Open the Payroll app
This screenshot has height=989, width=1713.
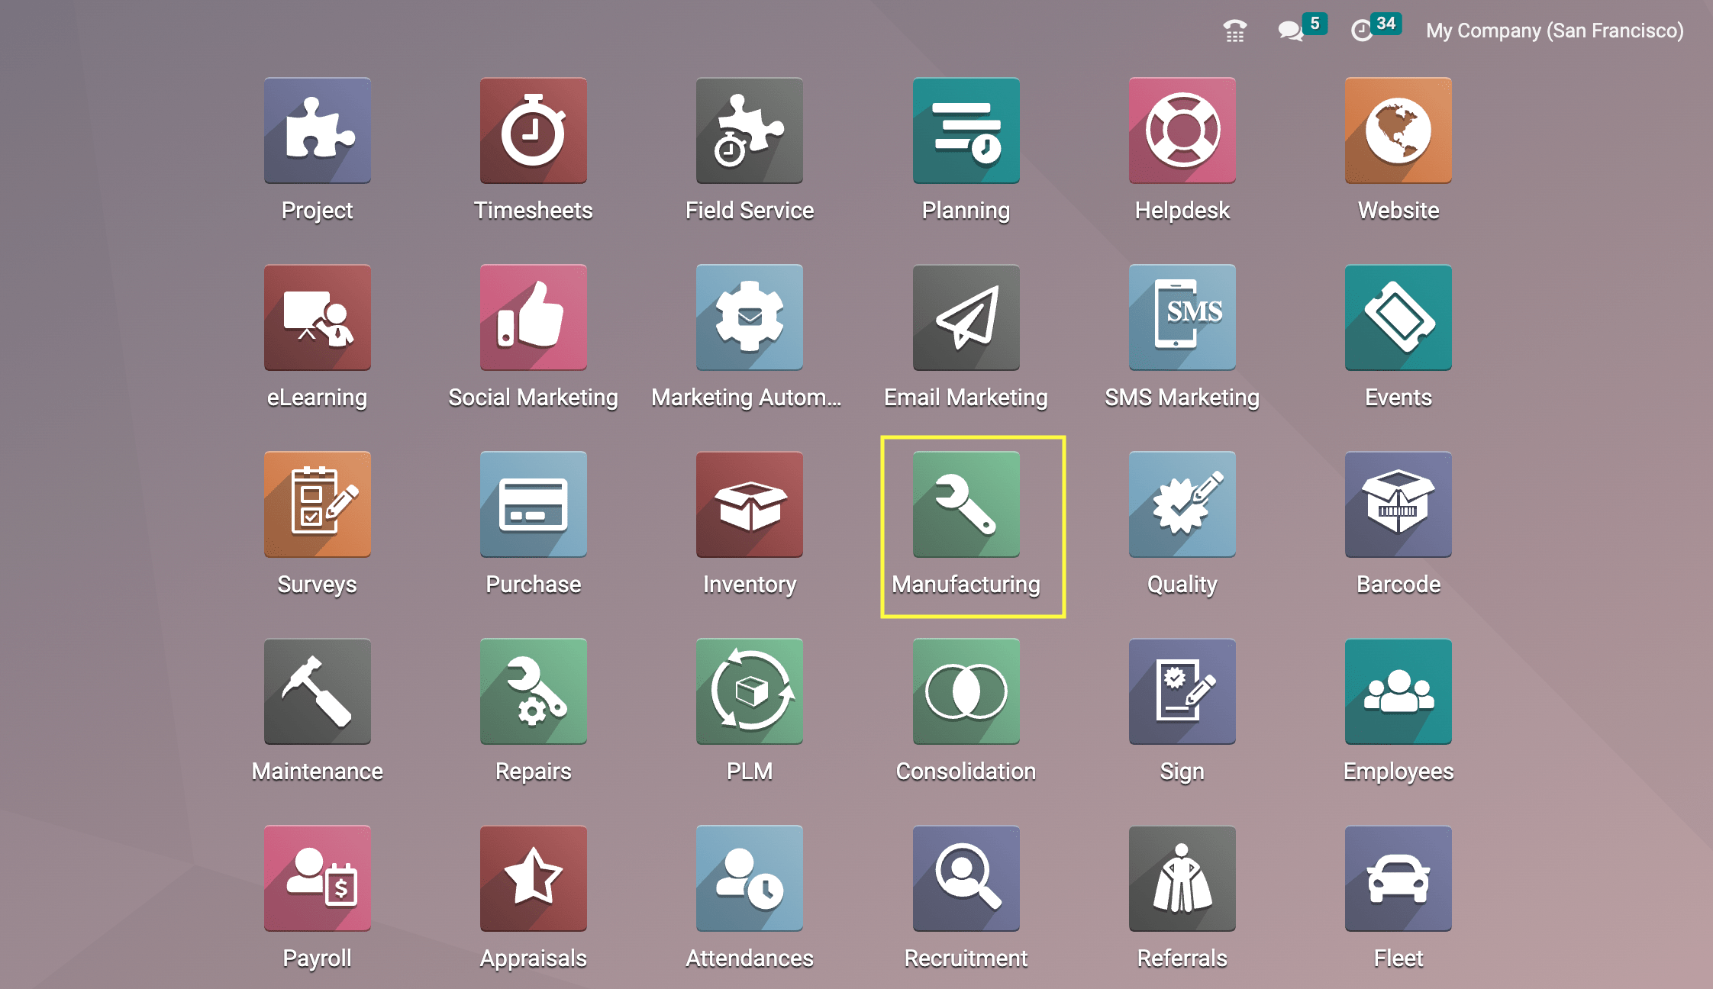[317, 878]
